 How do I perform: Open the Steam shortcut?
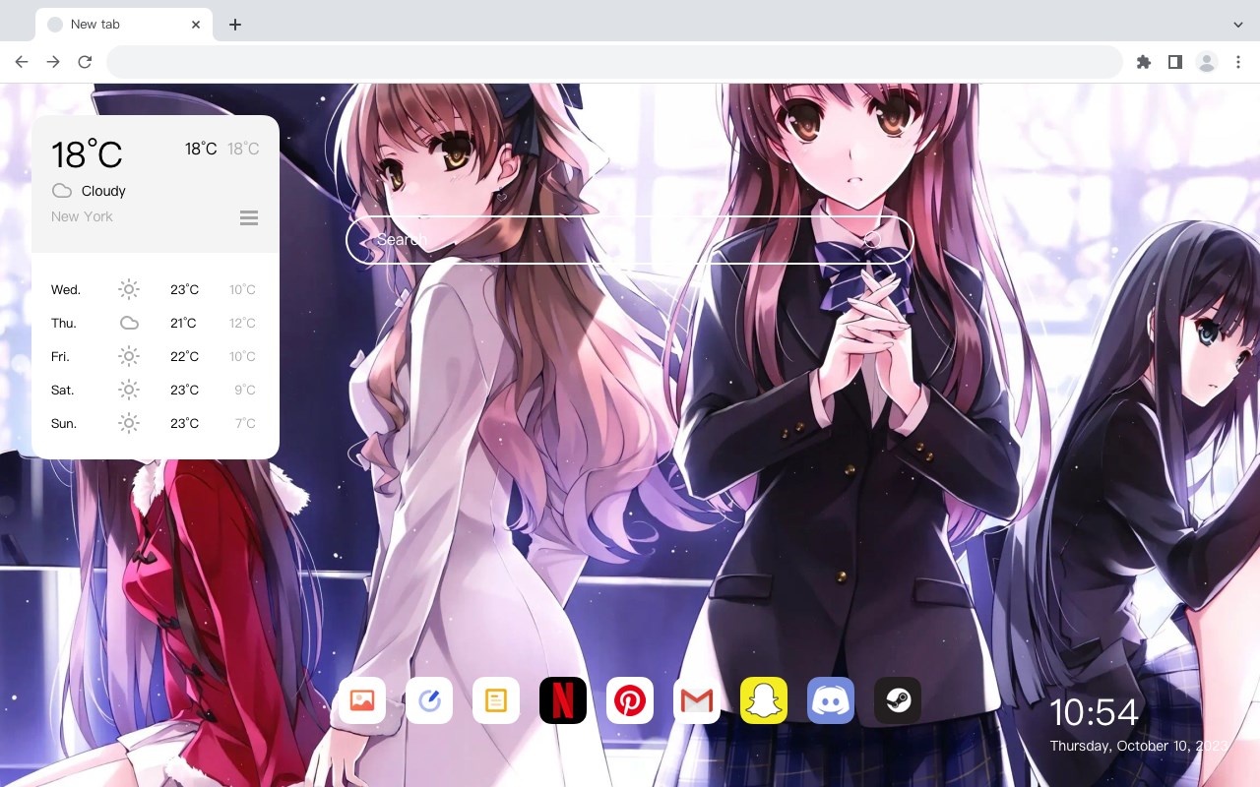coord(898,700)
